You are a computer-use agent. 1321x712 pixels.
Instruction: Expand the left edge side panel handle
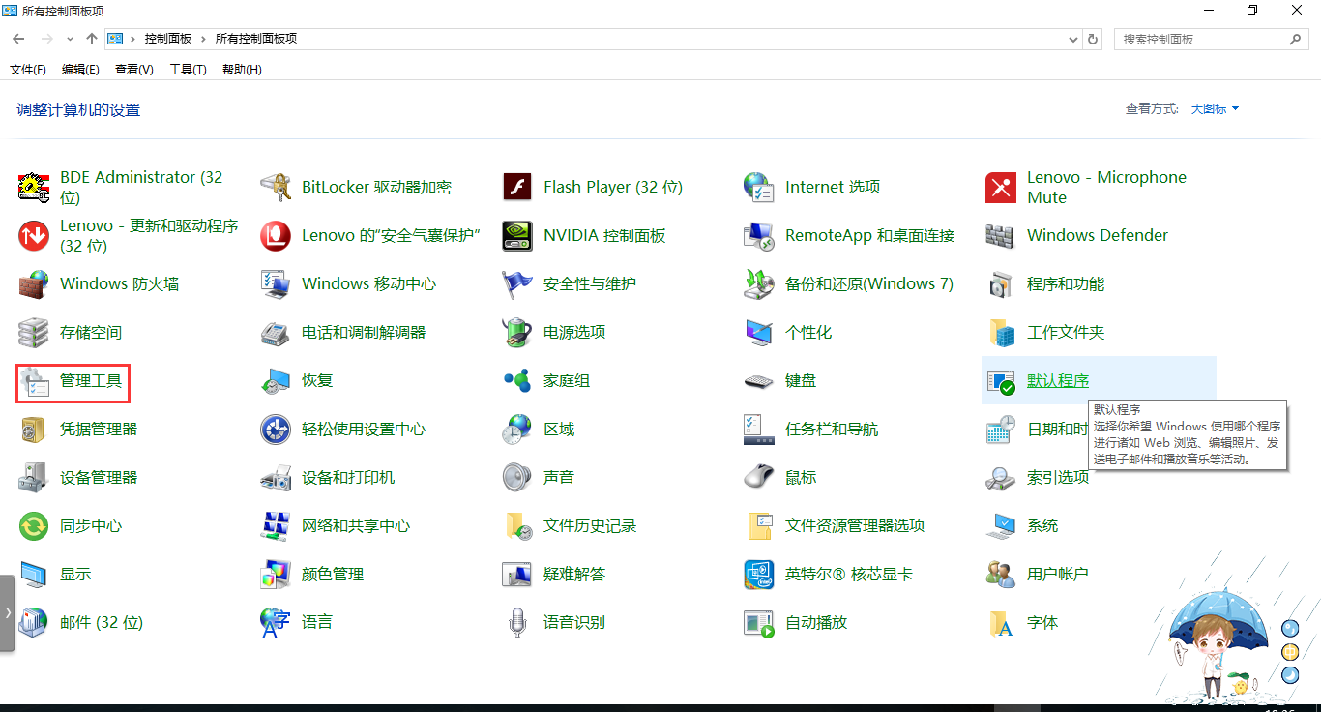(8, 613)
